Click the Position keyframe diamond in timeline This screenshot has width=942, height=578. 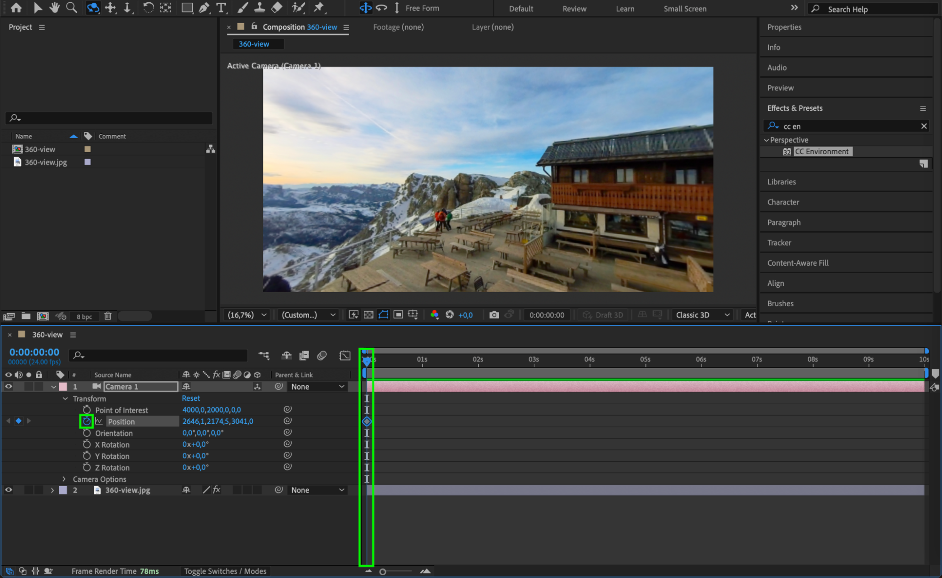(x=367, y=422)
